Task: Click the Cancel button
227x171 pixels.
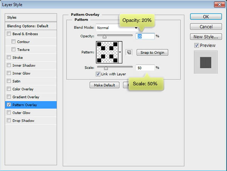Action: click(206, 27)
